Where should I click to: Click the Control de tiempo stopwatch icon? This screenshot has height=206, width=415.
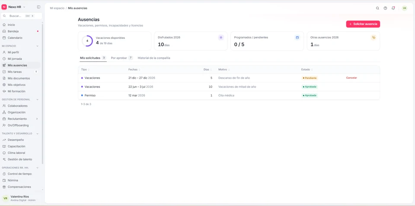click(4, 174)
